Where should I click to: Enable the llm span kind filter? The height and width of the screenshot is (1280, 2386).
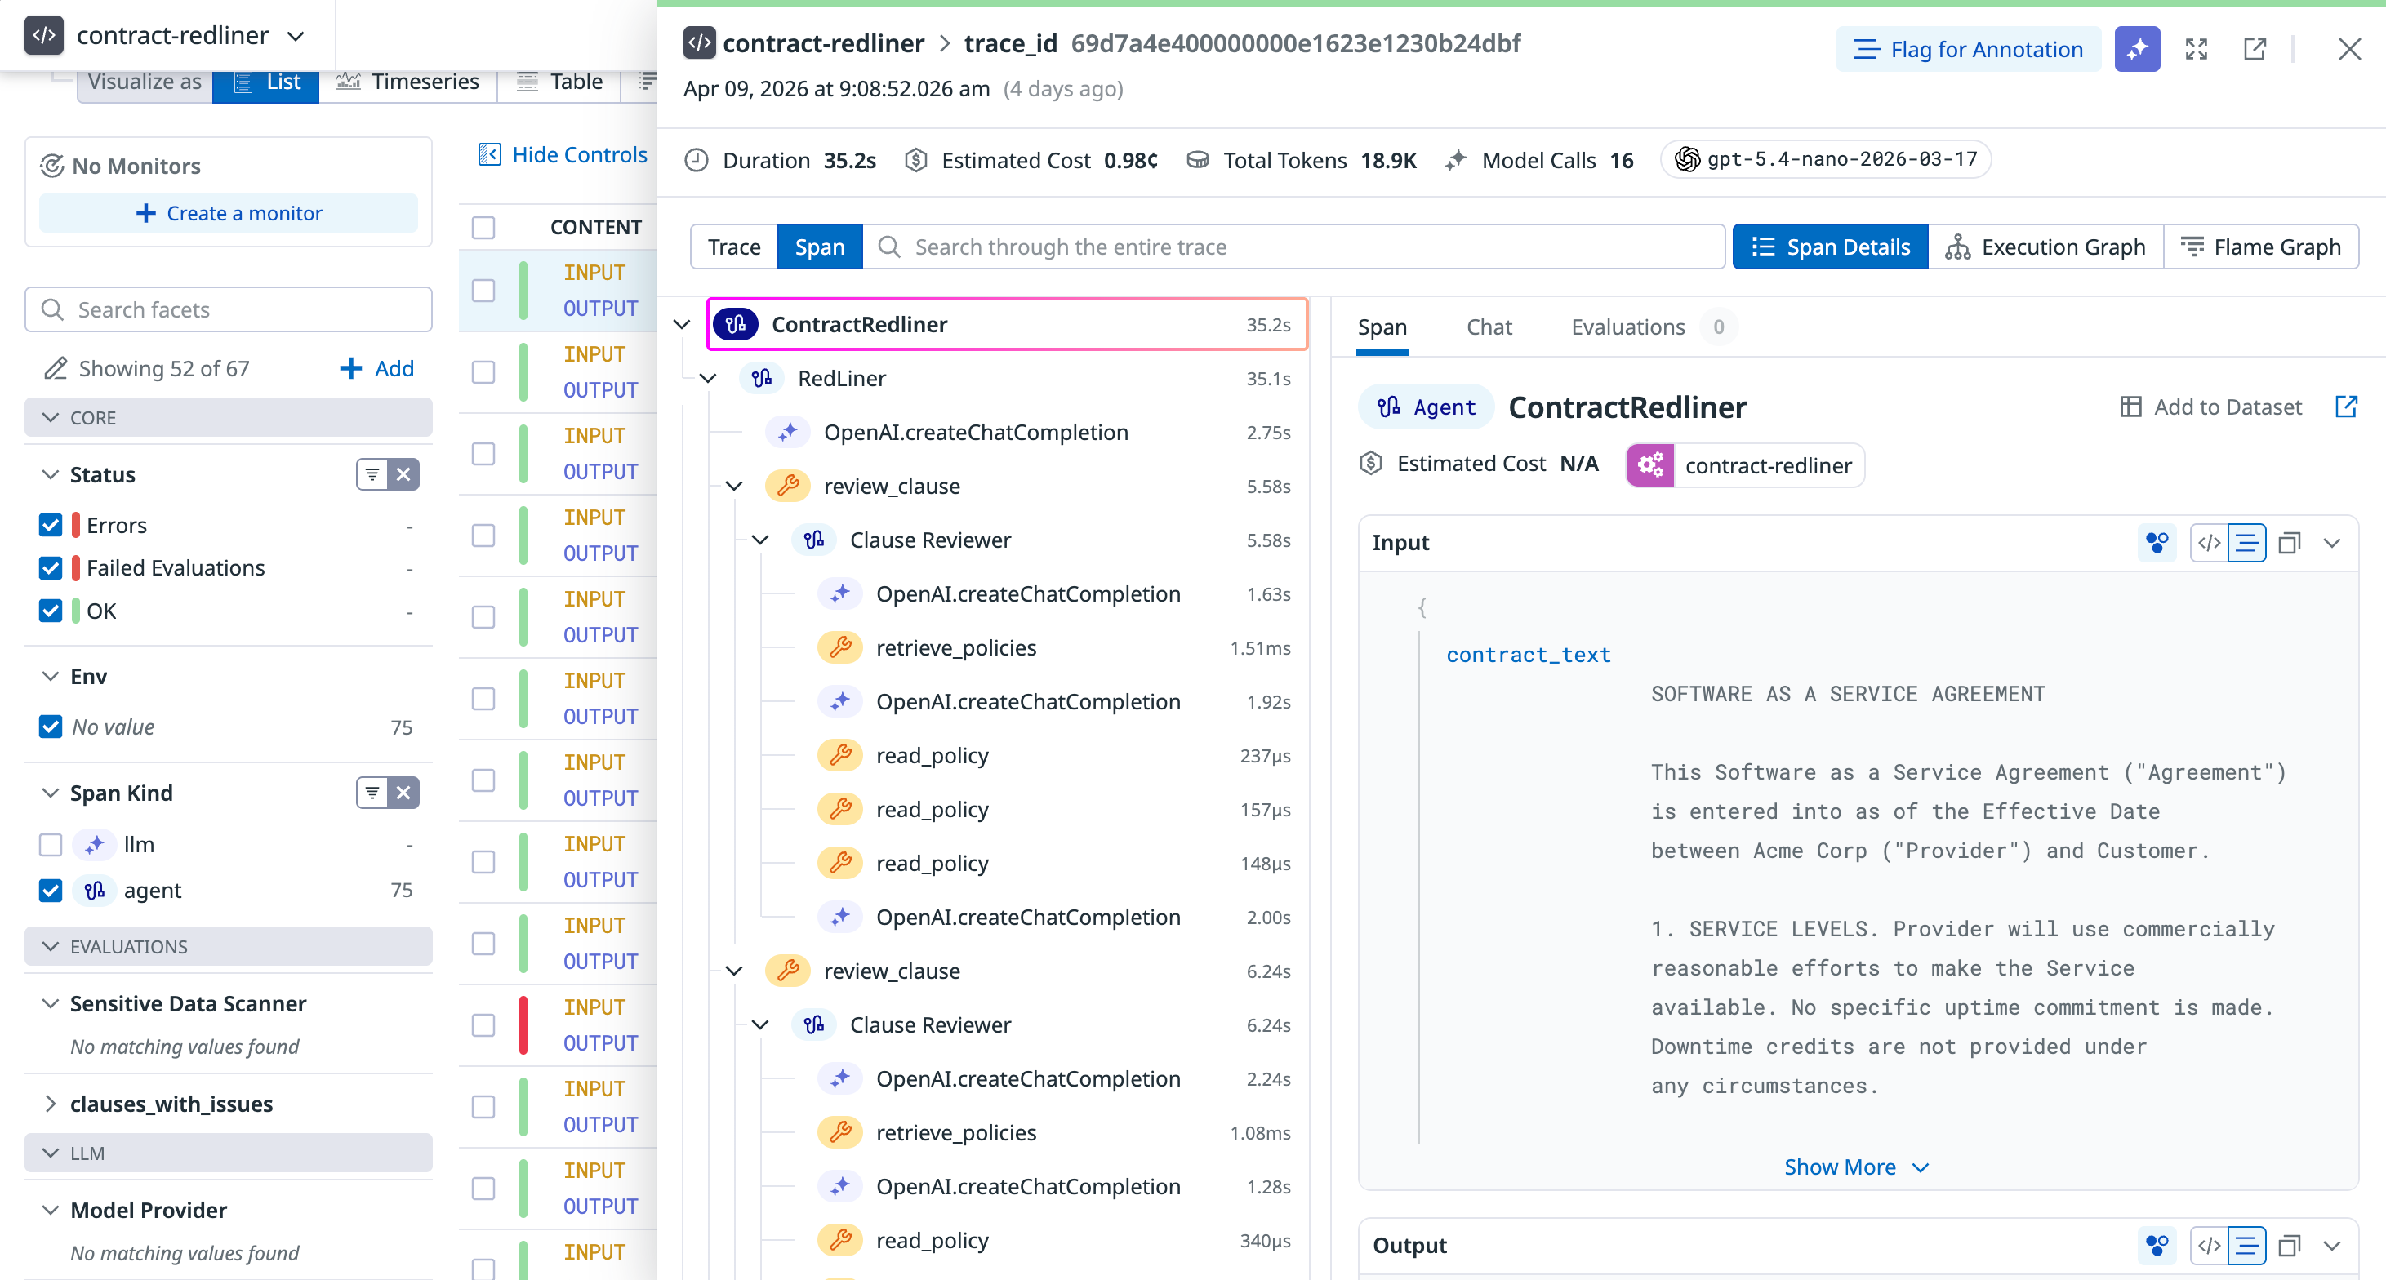tap(50, 844)
